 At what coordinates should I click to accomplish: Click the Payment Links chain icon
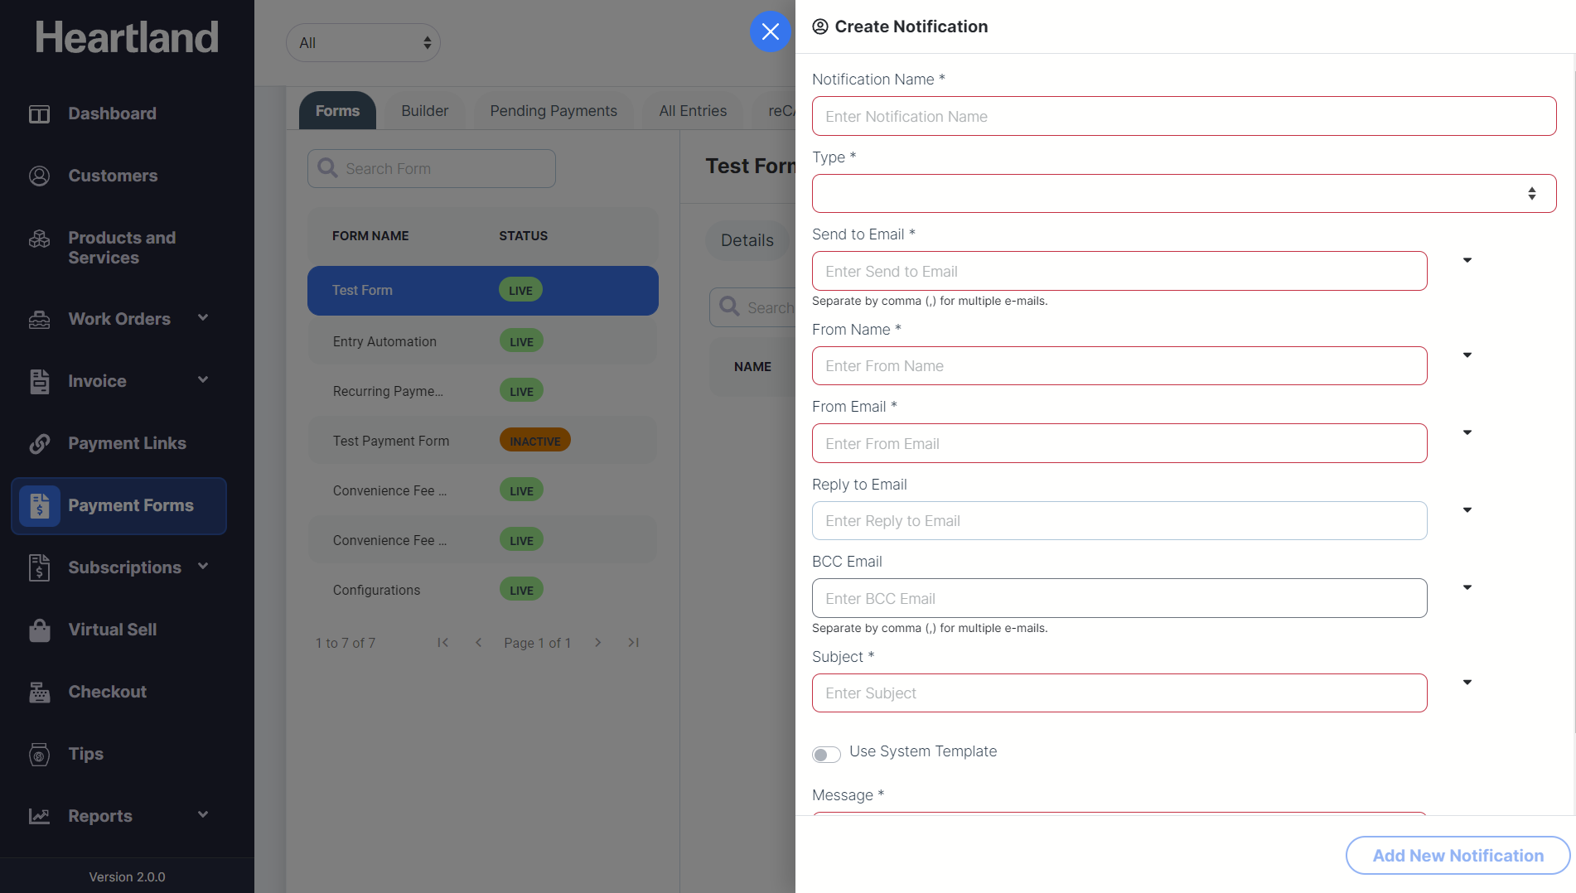[x=39, y=443]
